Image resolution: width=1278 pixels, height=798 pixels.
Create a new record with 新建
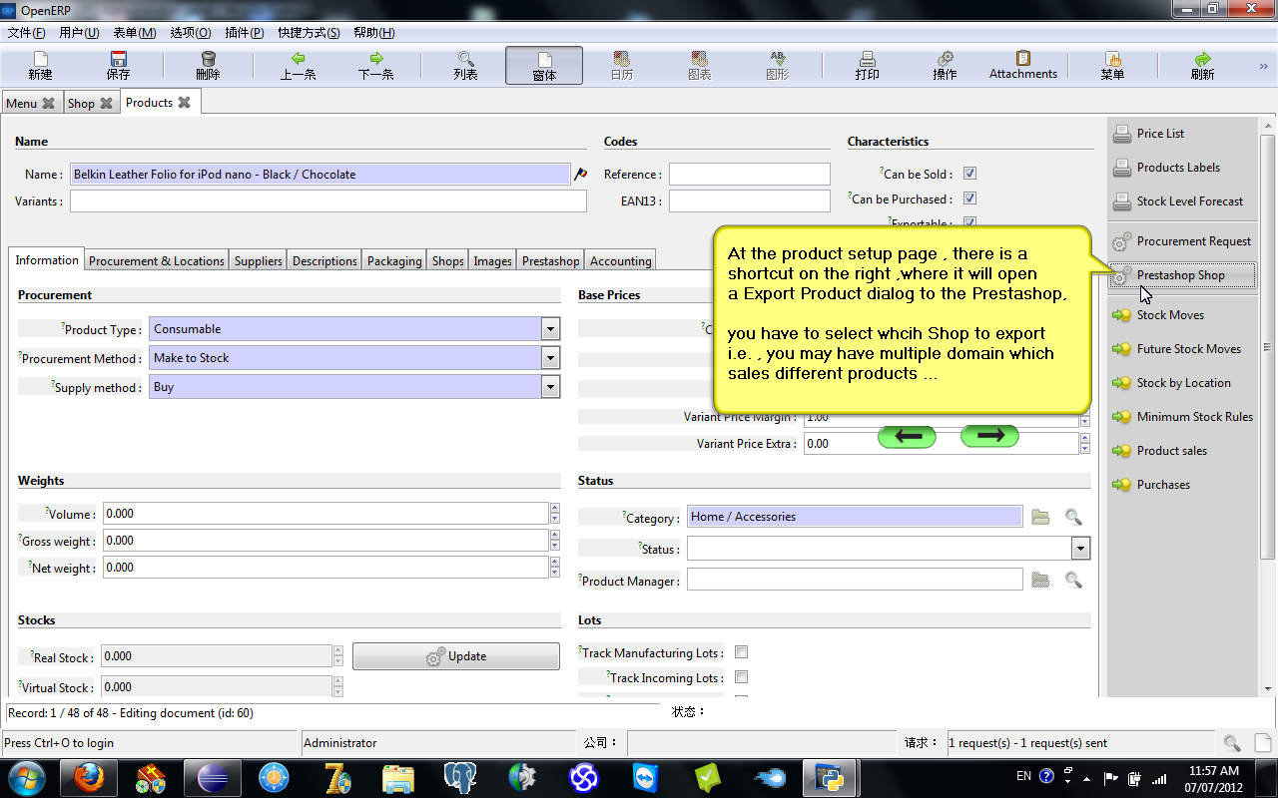click(40, 66)
